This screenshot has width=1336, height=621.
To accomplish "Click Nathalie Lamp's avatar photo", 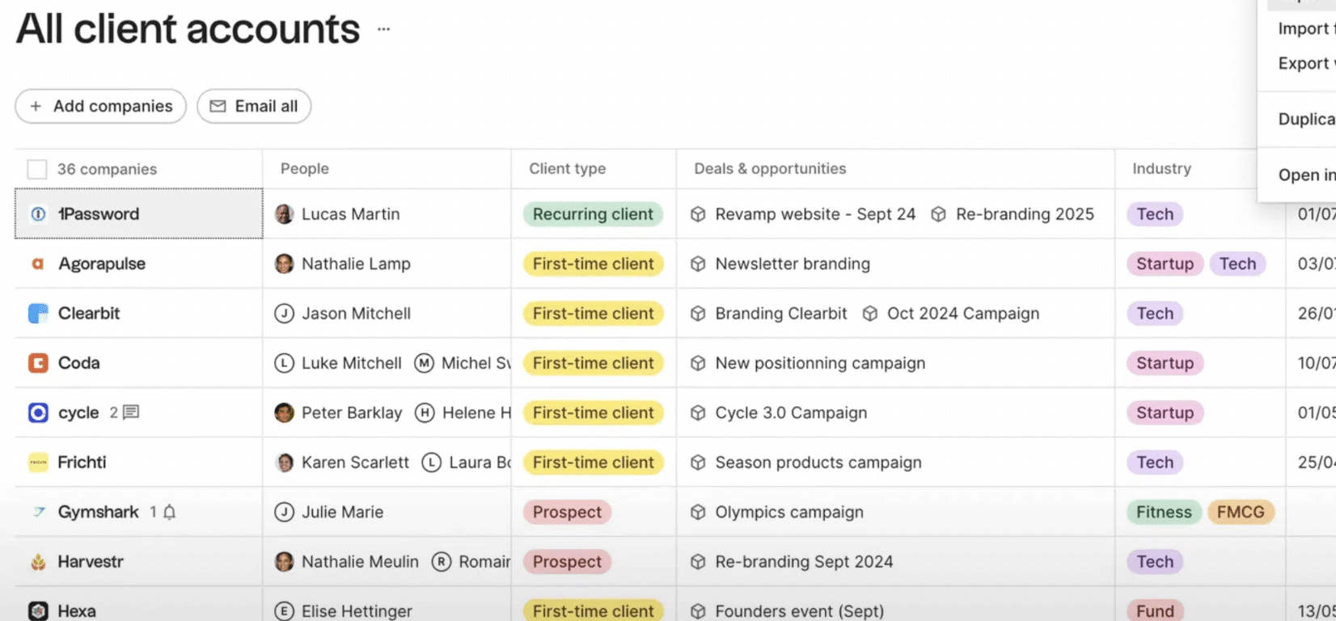I will coord(284,264).
